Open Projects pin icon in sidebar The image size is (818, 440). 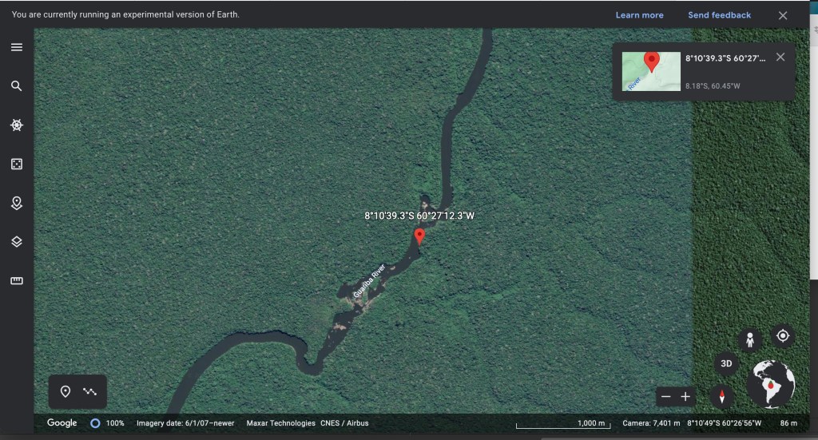(16, 203)
